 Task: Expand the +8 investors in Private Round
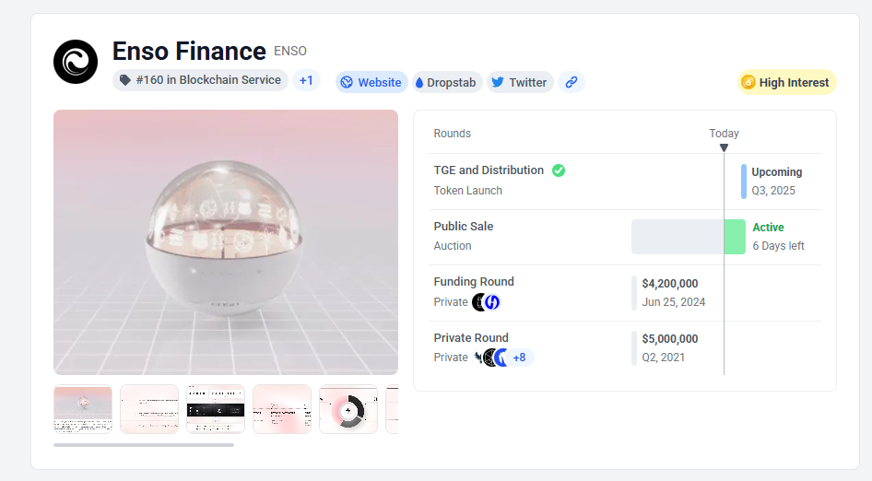[520, 358]
